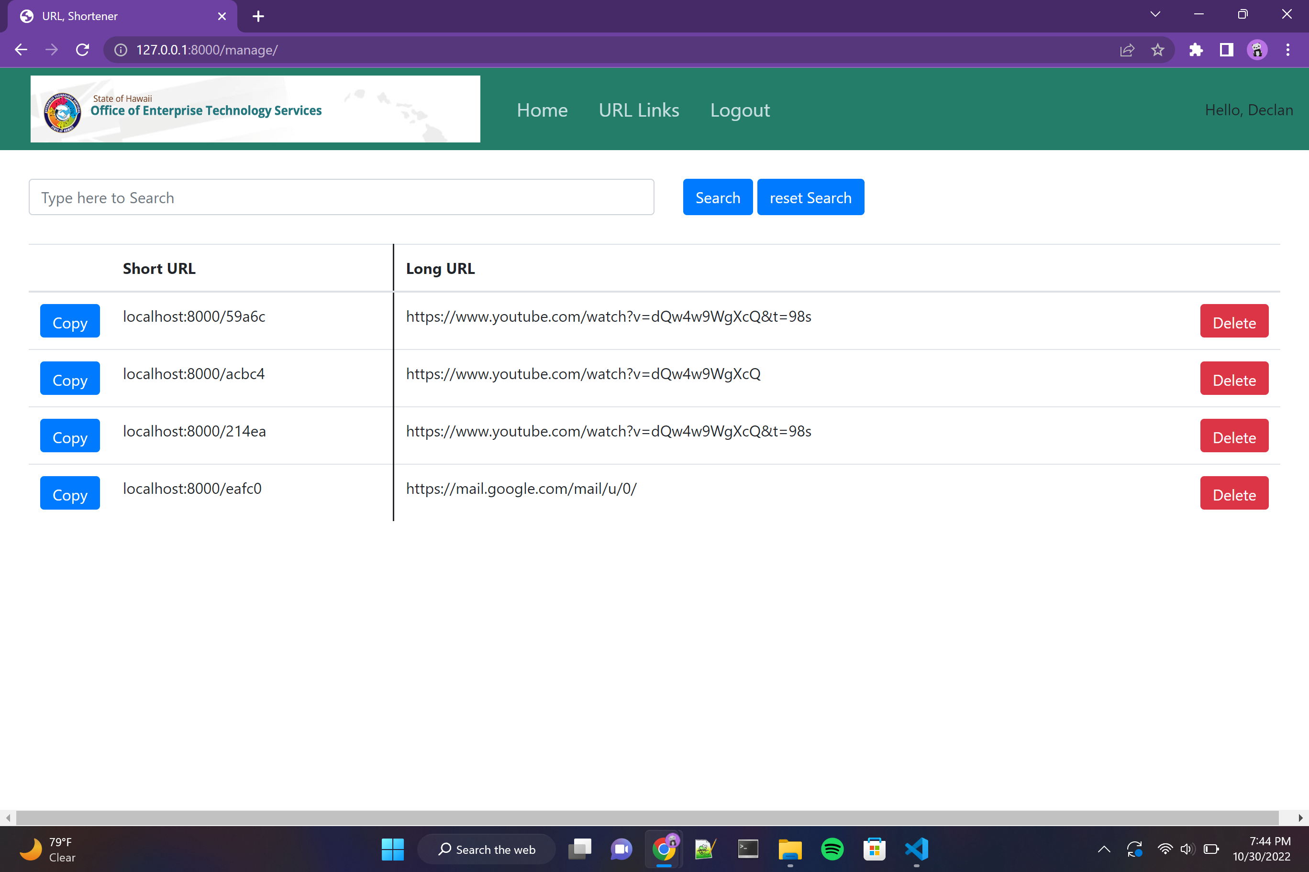Open the clock showing 7:44 PM
Image resolution: width=1309 pixels, height=872 pixels.
click(x=1261, y=849)
